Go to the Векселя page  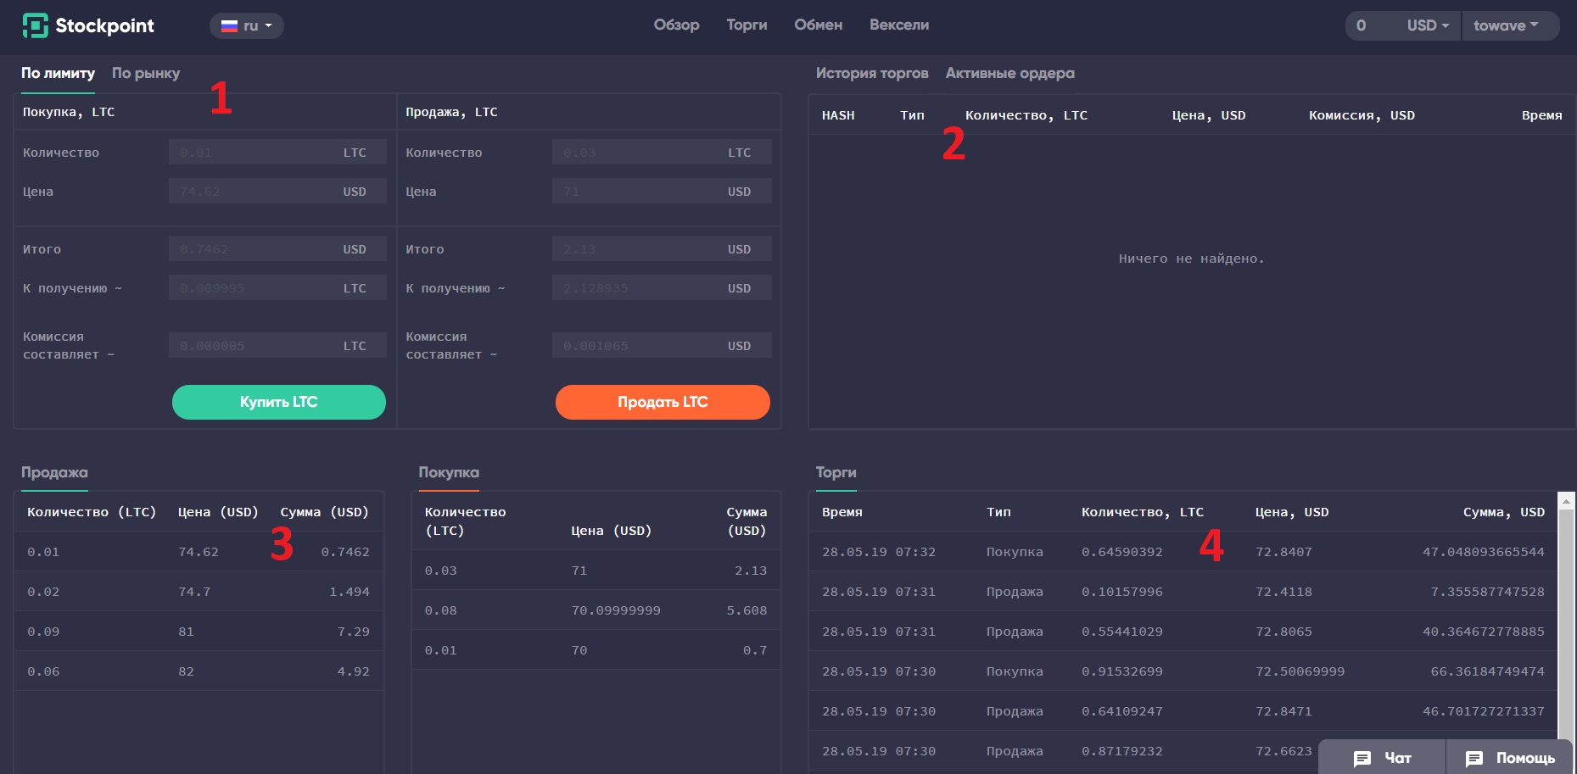[x=899, y=25]
